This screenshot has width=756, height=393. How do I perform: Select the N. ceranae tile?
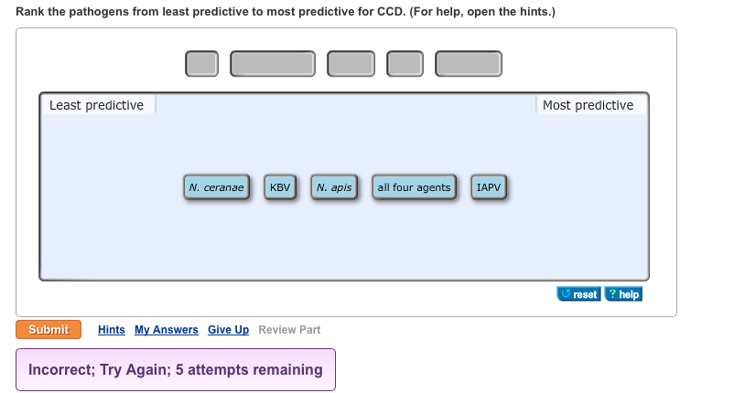click(217, 186)
